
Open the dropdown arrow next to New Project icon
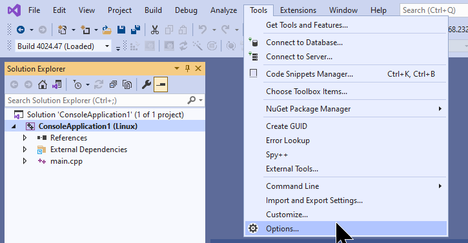[x=74, y=30]
